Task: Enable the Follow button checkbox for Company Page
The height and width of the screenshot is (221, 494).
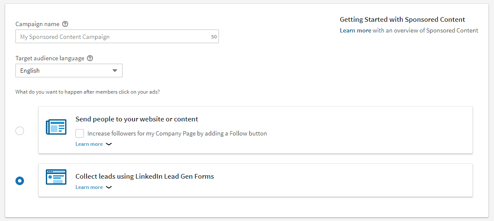Action: pos(80,133)
